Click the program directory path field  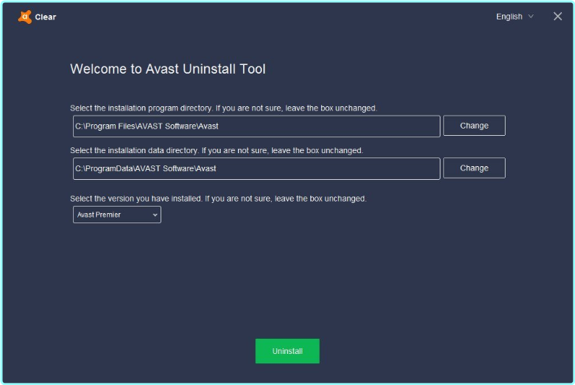256,126
